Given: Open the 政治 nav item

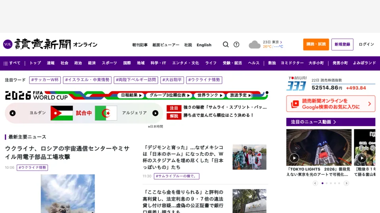Looking at the screenshot, I should (x=78, y=63).
